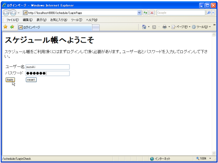Open Favorites Center star icon
218x163 pixels.
[x=5, y=27]
